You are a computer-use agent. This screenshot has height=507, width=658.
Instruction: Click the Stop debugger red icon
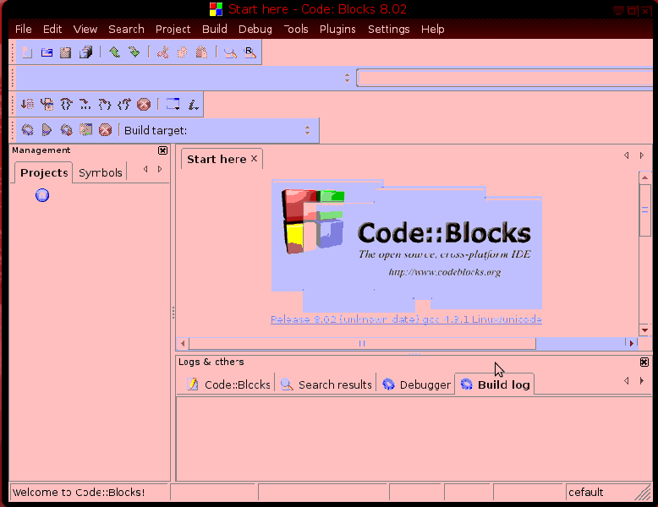(x=144, y=105)
